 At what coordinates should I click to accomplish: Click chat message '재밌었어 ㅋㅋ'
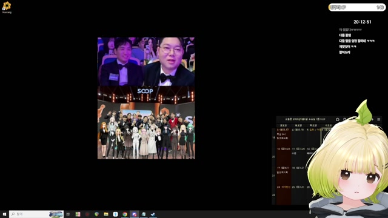click(347, 47)
